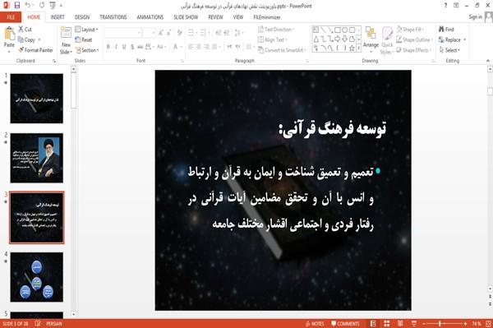Click Decrease Font Size icon
Viewport: 493px width, 328px height.
pos(168,32)
